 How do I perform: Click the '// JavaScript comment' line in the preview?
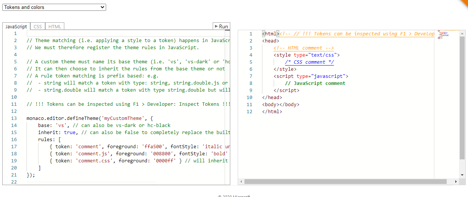click(315, 83)
